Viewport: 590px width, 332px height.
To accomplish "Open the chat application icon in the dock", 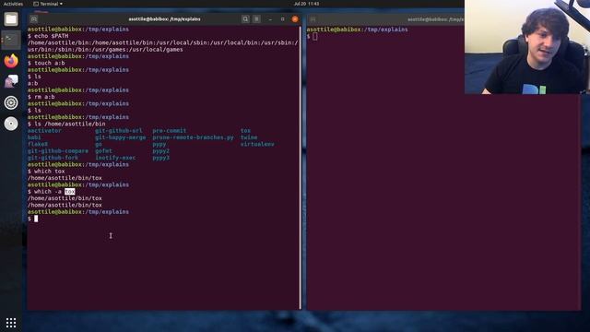I will (x=11, y=81).
